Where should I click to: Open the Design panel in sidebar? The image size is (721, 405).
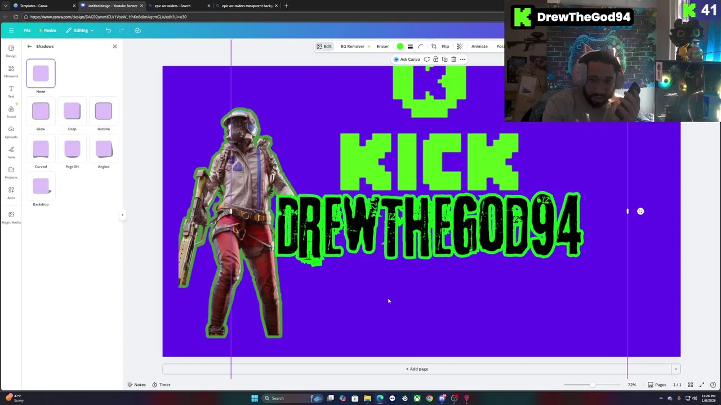click(x=11, y=51)
